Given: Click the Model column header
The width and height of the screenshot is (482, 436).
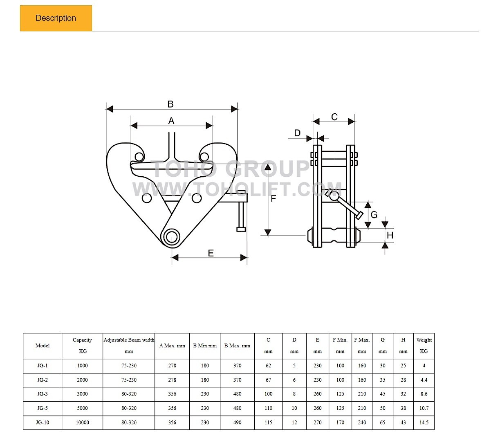Looking at the screenshot, I should click(43, 346).
